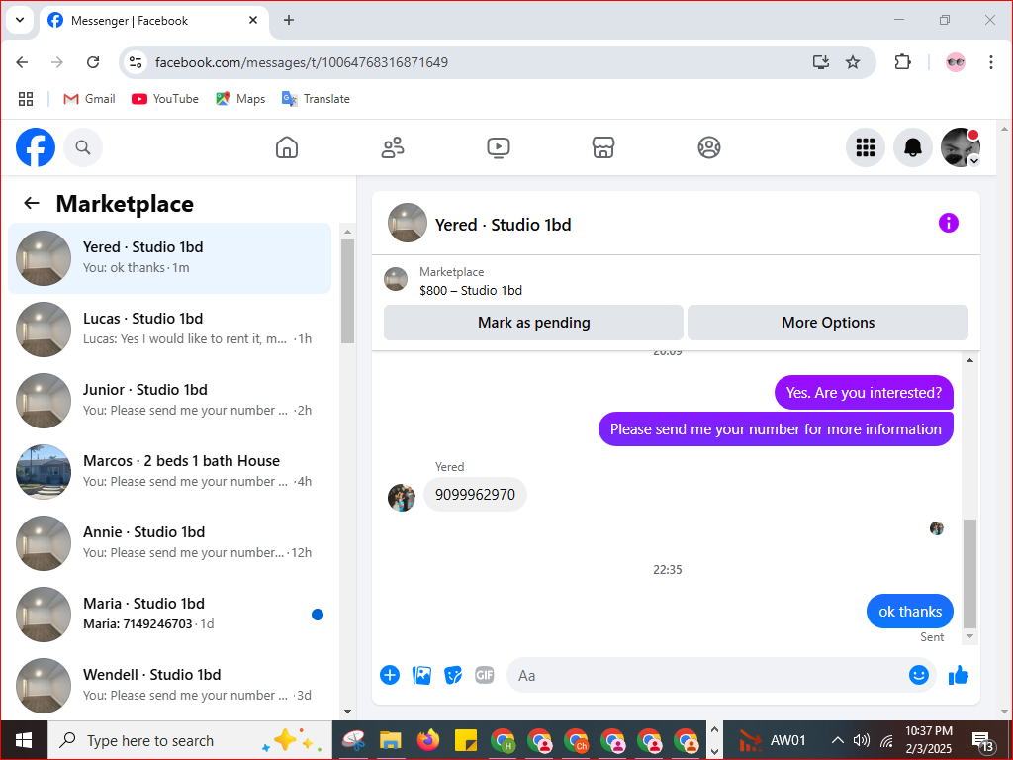
Task: Bookmark this page with the star
Action: [x=853, y=62]
